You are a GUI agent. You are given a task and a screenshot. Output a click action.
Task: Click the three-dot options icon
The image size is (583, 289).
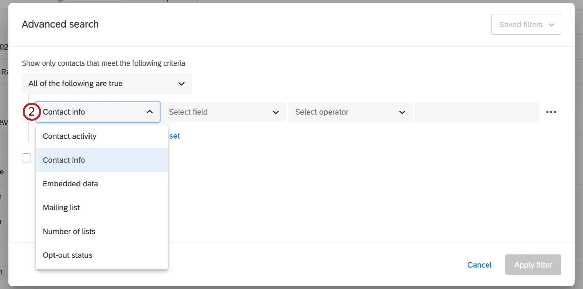click(x=551, y=112)
